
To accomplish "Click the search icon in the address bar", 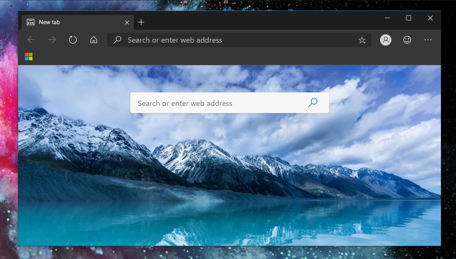I will click(x=117, y=40).
